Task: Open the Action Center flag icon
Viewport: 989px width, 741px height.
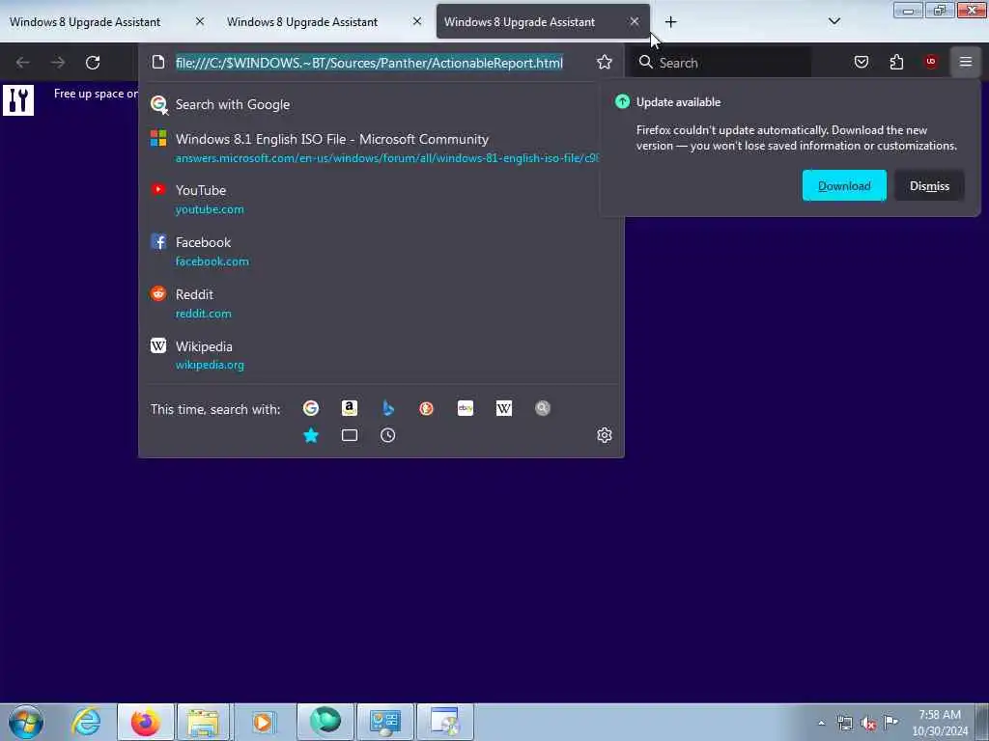Action: pos(890,722)
